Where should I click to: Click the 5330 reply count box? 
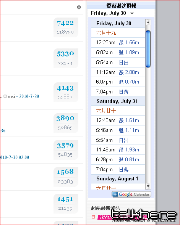(66, 58)
